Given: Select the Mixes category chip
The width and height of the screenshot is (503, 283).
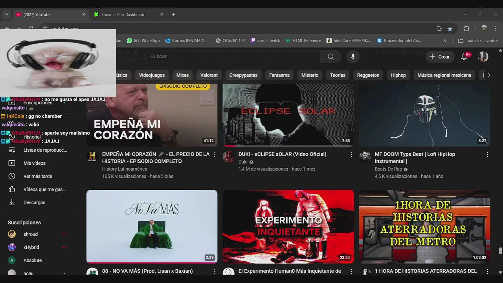Looking at the screenshot, I should click(x=182, y=75).
